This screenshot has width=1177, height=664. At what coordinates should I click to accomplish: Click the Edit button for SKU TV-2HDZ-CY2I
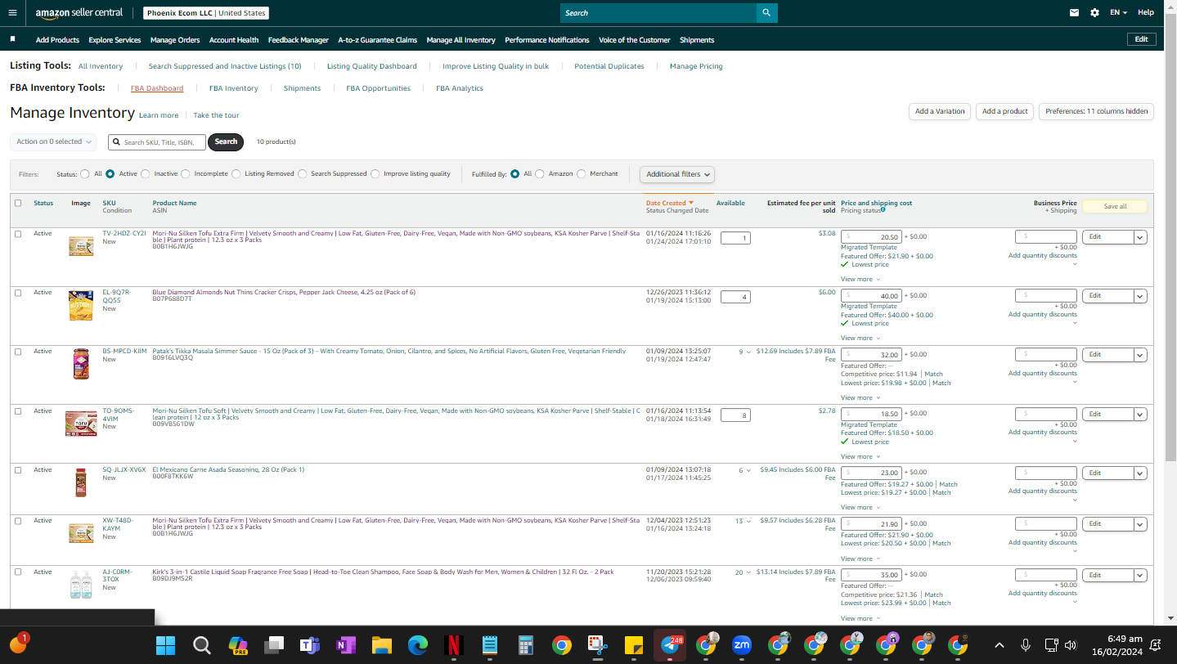tap(1107, 237)
